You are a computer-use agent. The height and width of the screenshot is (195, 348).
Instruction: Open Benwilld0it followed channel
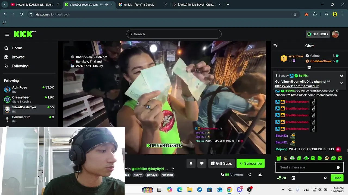click(29, 119)
